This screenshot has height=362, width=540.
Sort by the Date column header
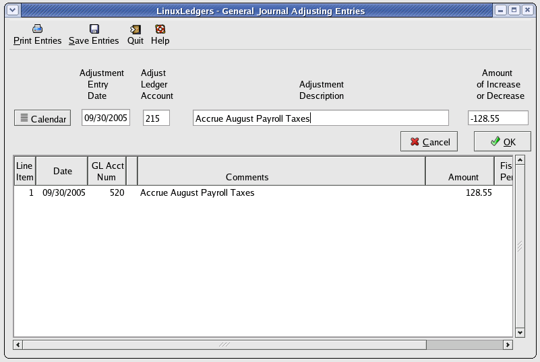[62, 171]
